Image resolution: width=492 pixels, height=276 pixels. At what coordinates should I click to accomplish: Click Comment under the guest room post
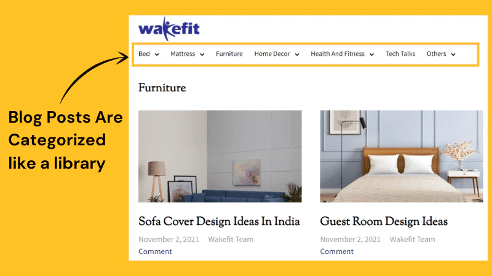(x=336, y=251)
